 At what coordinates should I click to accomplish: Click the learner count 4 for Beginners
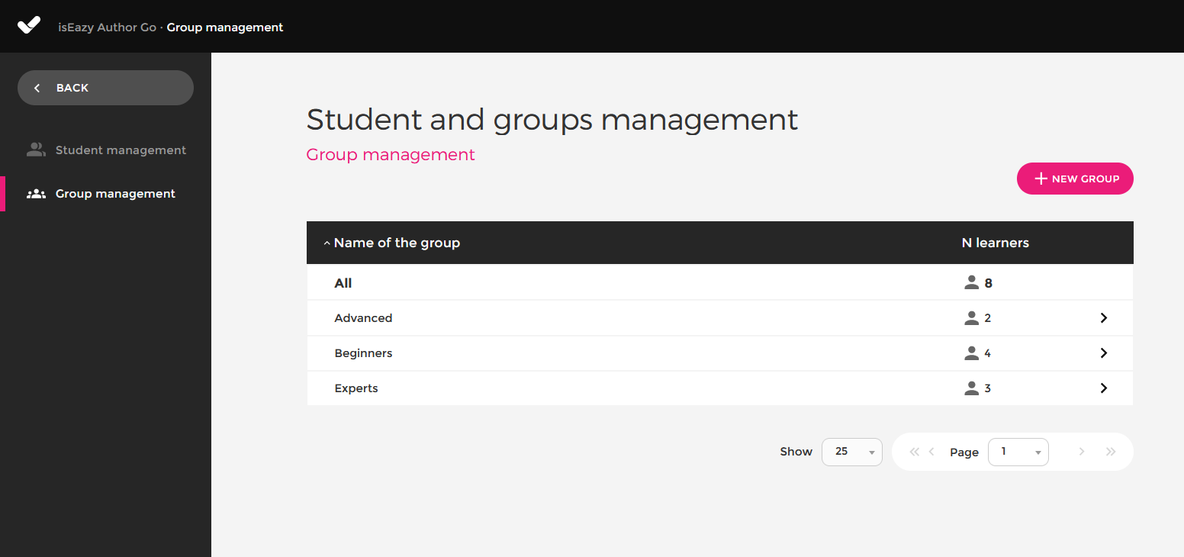click(988, 353)
